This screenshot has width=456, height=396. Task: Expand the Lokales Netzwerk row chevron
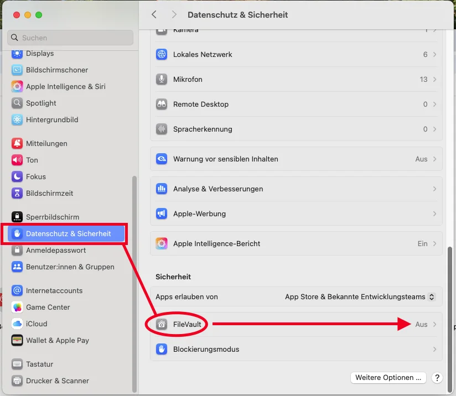(434, 54)
